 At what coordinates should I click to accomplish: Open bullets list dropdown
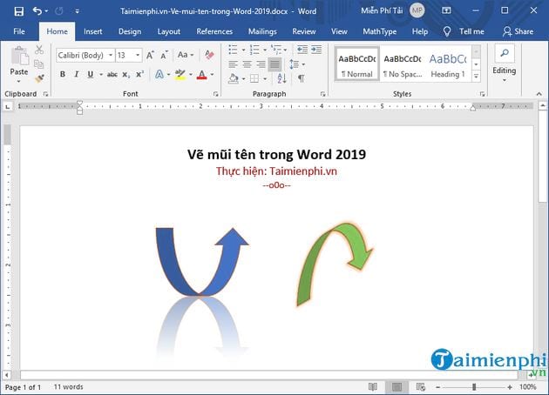tap(243, 50)
